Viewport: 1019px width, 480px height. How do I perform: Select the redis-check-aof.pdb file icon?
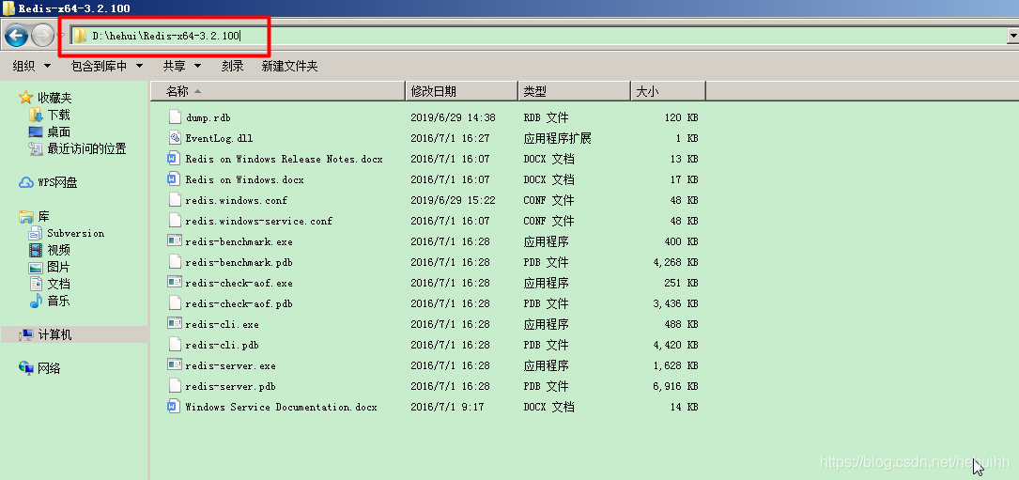coord(174,303)
